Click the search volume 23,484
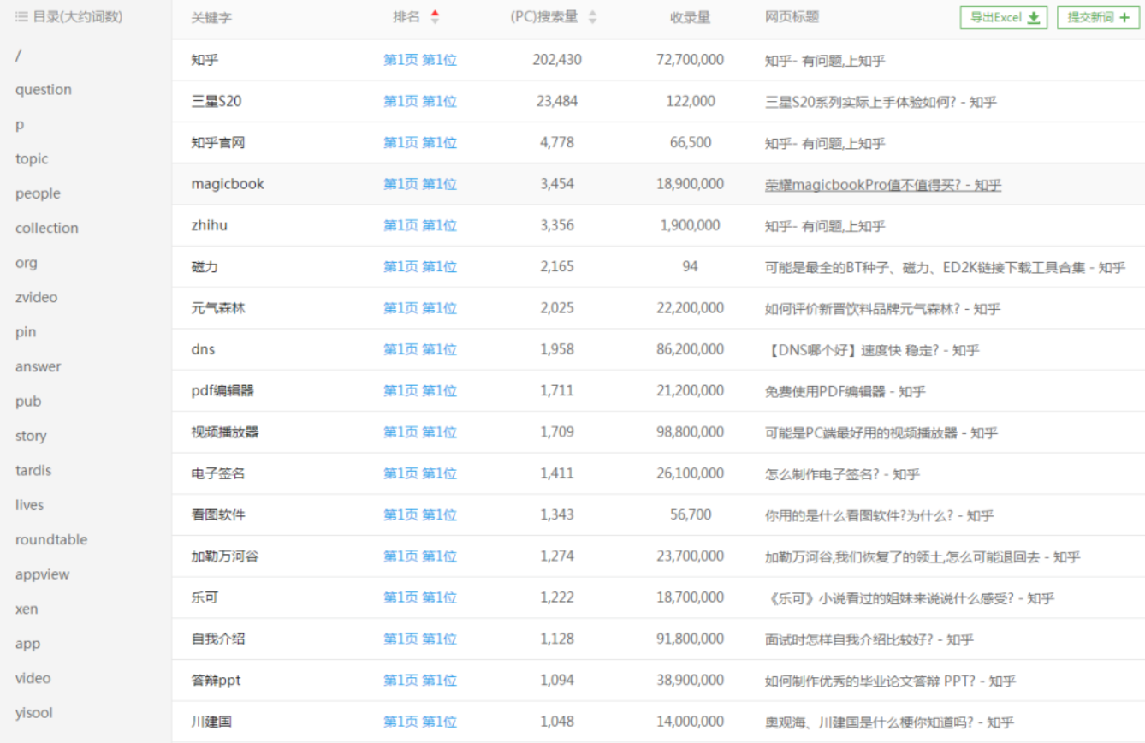1145x743 pixels. pyautogui.click(x=557, y=101)
